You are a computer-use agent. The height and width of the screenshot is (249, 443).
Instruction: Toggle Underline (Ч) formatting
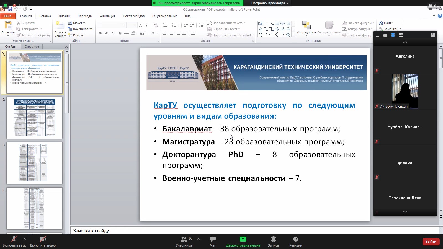click(x=113, y=33)
